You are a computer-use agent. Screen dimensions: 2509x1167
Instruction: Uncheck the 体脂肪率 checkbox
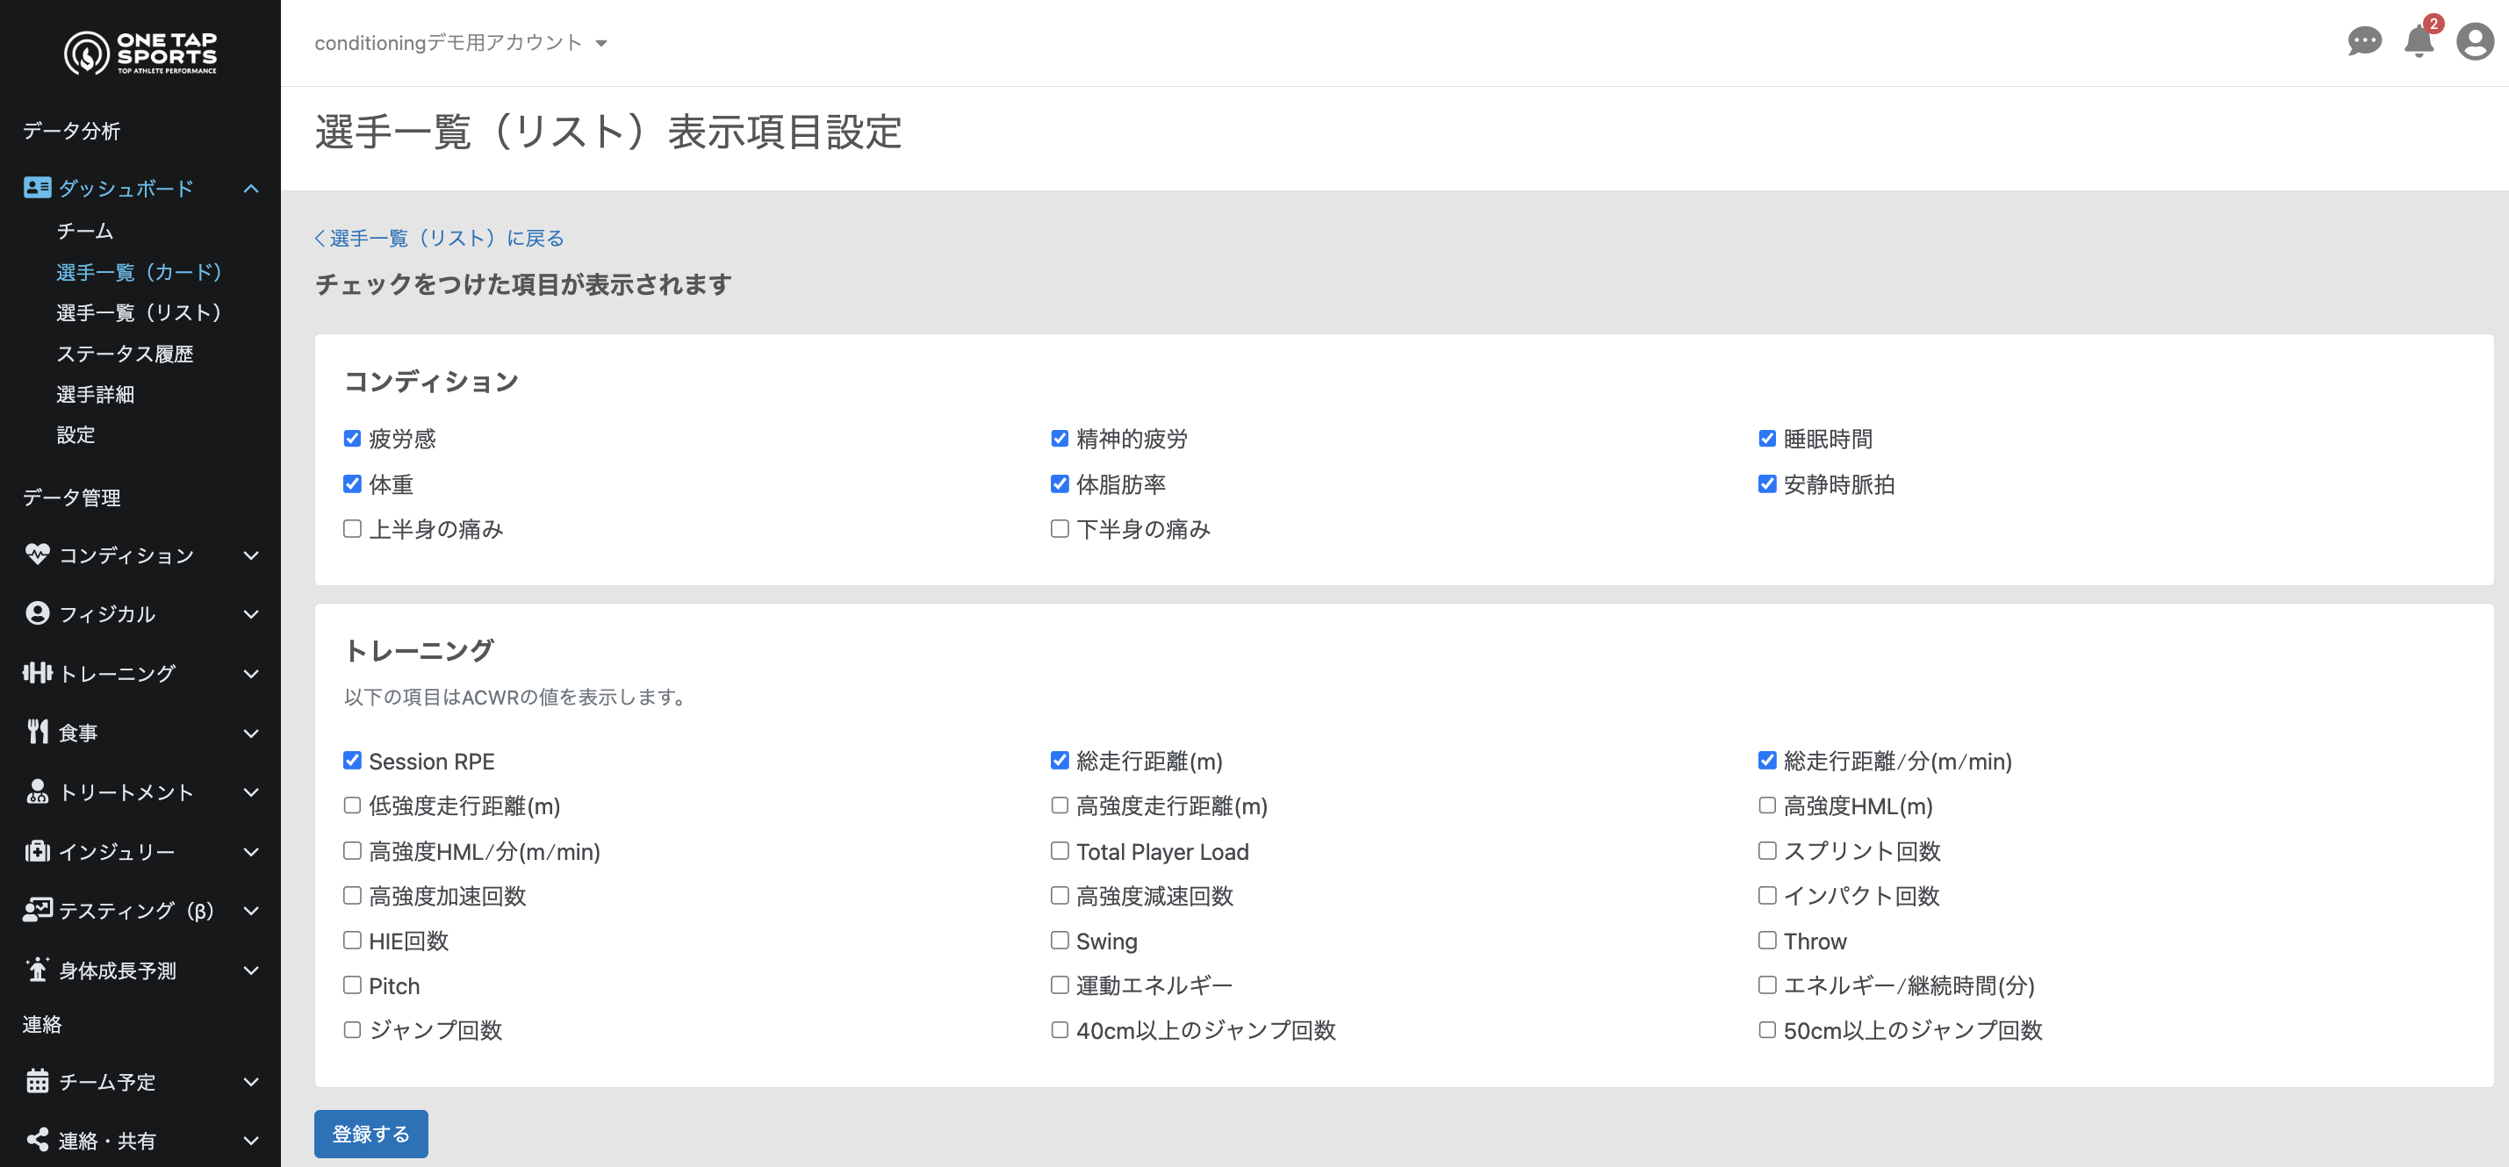[1060, 483]
